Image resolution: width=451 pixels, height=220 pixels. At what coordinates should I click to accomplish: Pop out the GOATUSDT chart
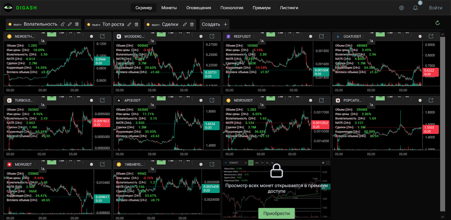point(431,36)
